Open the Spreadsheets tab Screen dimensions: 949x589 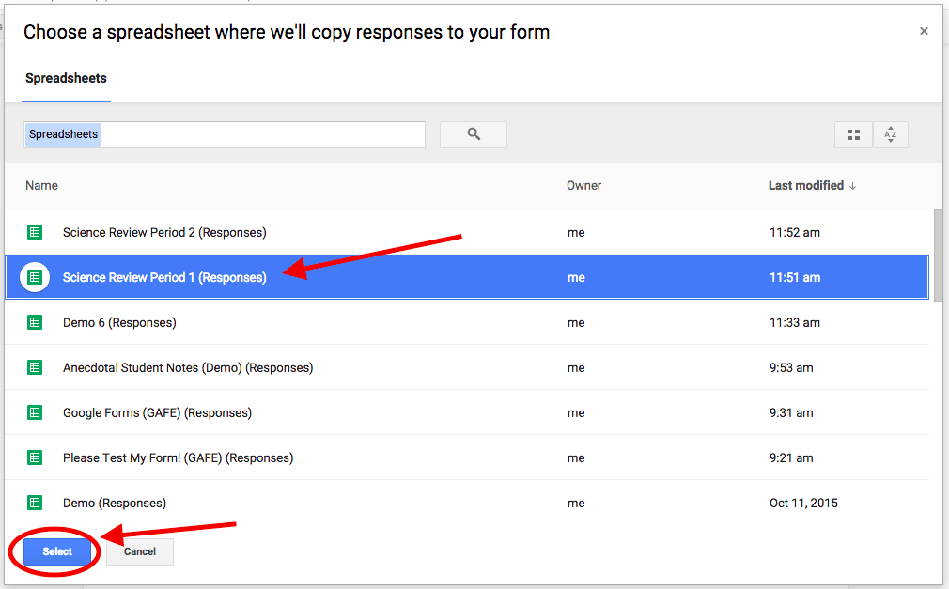coord(66,78)
